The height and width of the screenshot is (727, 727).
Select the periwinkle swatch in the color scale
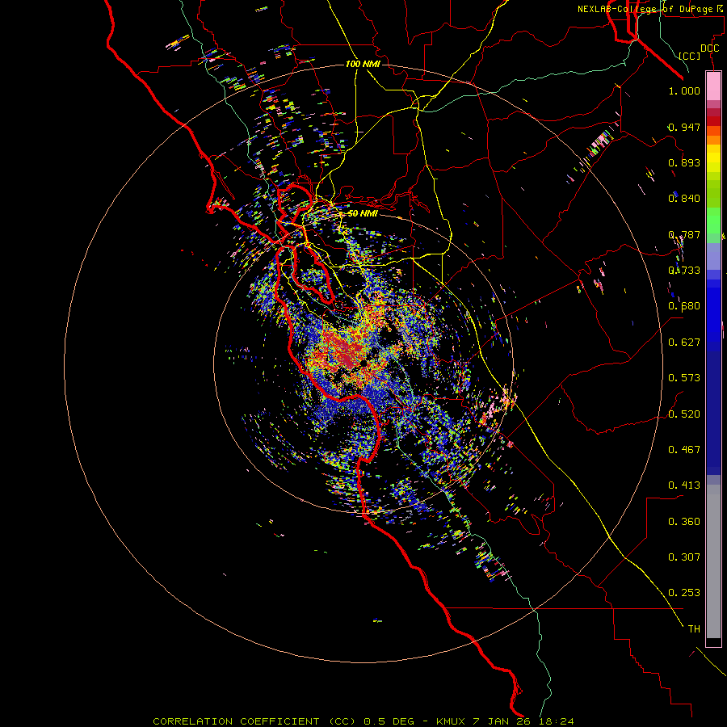click(x=713, y=256)
